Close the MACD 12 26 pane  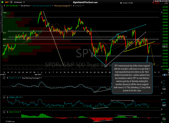4,78
